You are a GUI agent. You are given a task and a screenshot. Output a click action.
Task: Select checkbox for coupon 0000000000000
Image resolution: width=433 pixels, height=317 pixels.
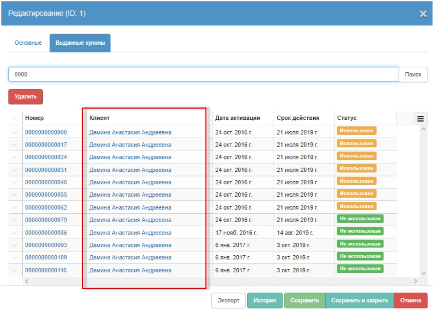15,132
